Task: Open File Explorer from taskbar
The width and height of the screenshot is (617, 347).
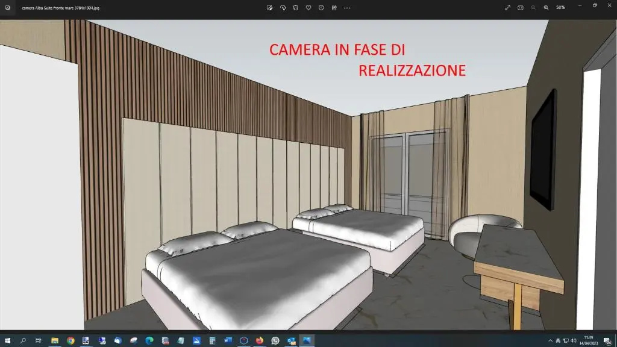Action: [55, 341]
